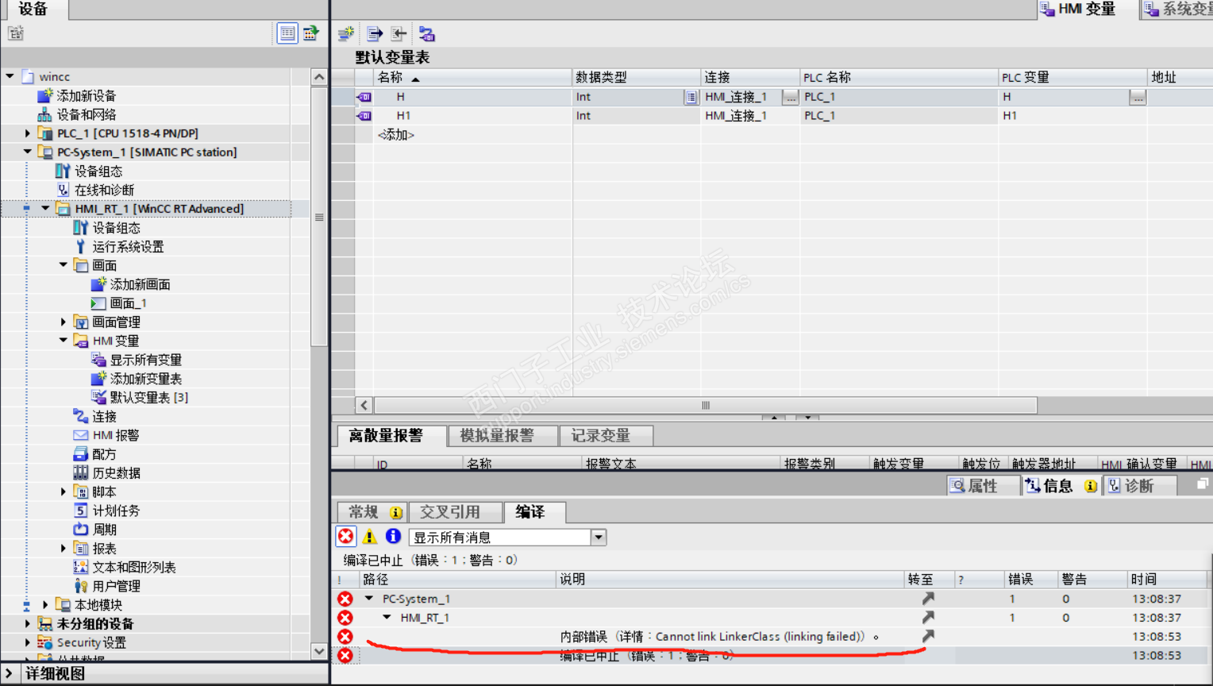Image resolution: width=1213 pixels, height=686 pixels.
Task: Click the 默认变量表 [3] icon
Action: (x=98, y=397)
